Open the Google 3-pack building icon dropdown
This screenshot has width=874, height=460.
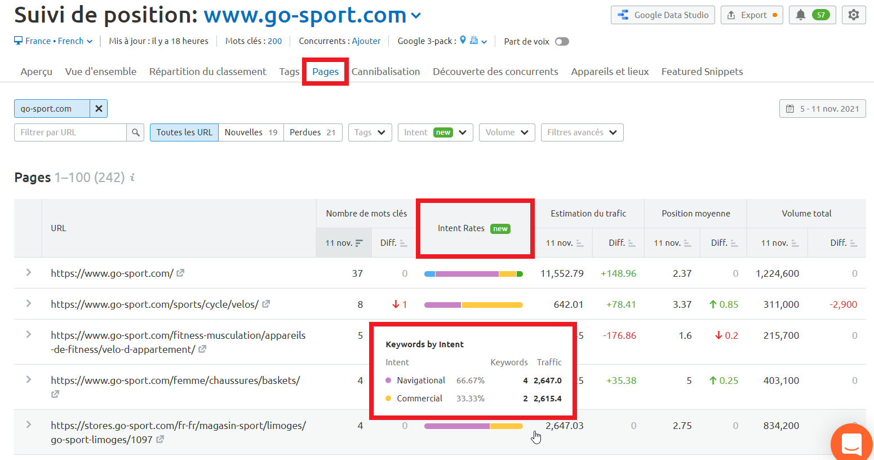[478, 41]
